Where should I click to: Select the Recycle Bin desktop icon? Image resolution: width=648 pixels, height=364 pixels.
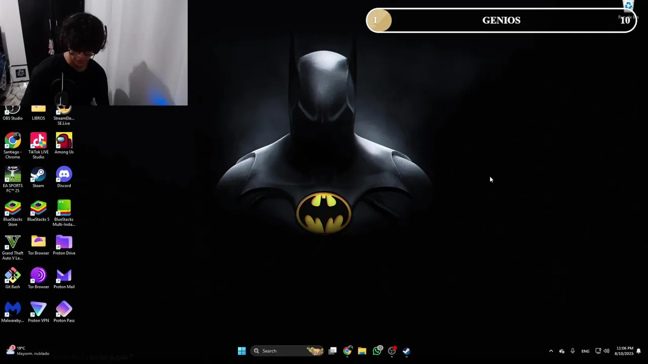(628, 10)
